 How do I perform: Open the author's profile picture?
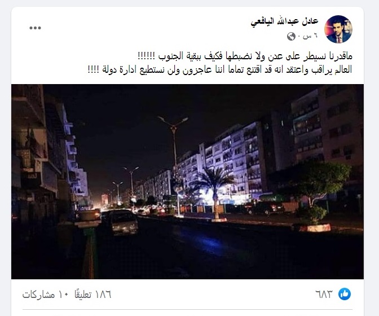pyautogui.click(x=338, y=29)
